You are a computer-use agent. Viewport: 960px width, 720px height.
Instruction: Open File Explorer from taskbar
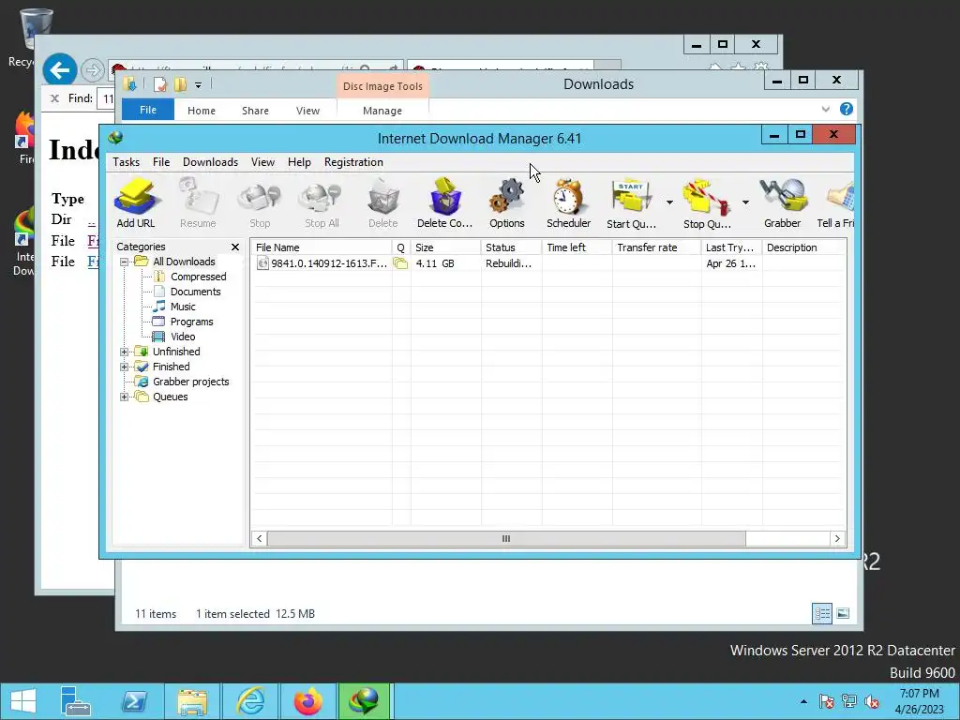coord(192,701)
